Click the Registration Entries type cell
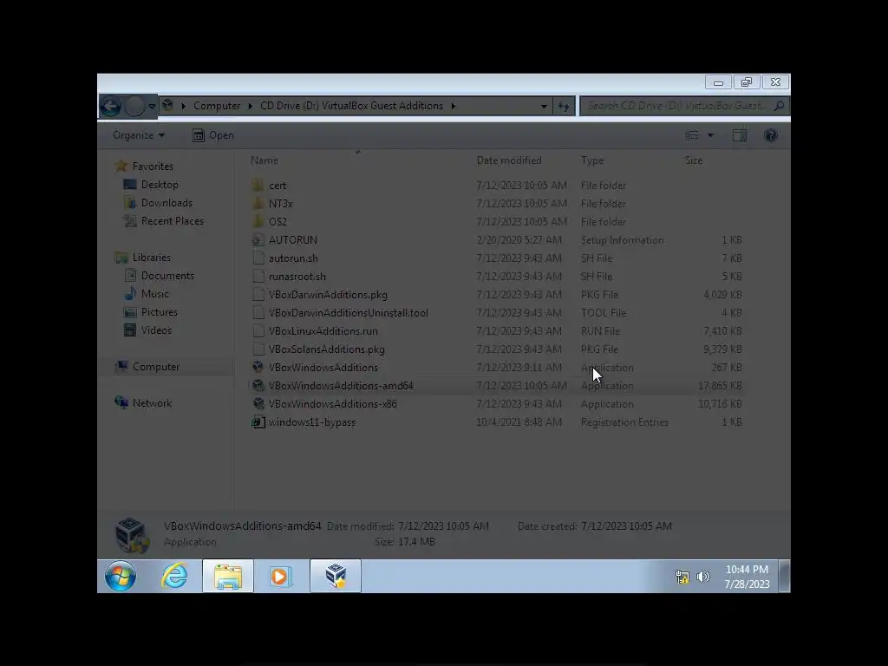 (x=624, y=422)
